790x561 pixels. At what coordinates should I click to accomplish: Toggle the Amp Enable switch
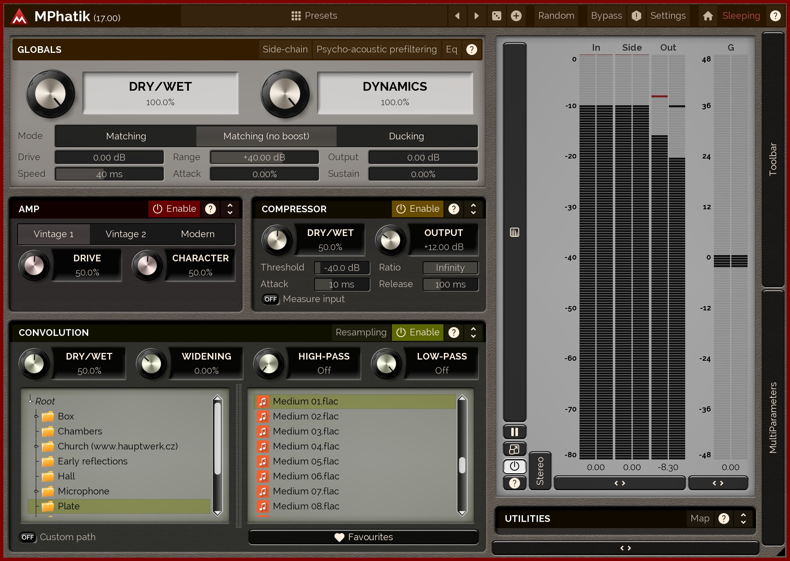pyautogui.click(x=174, y=209)
